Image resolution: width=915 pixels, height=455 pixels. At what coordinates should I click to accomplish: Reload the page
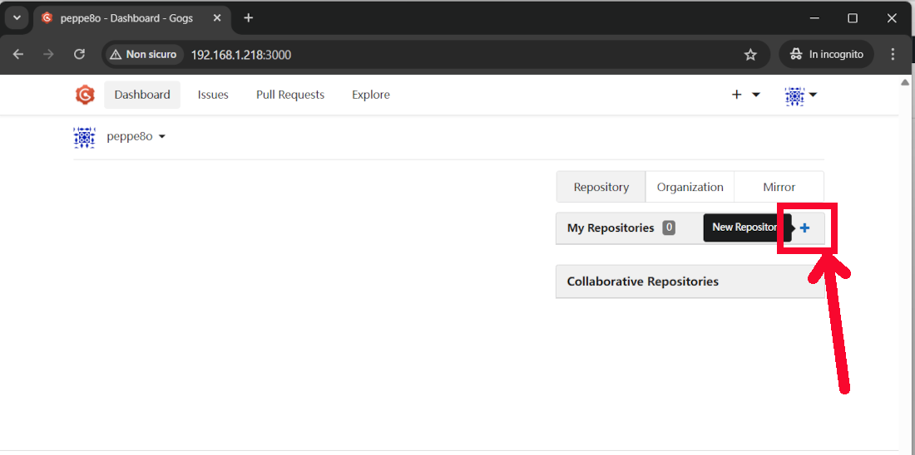[79, 55]
